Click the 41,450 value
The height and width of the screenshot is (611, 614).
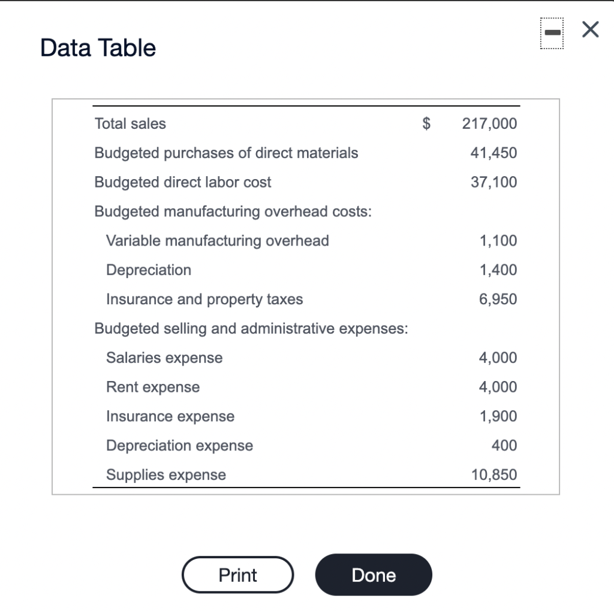point(493,153)
